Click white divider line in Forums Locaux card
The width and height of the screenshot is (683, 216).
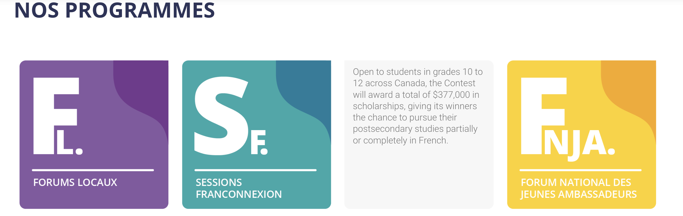tap(93, 170)
